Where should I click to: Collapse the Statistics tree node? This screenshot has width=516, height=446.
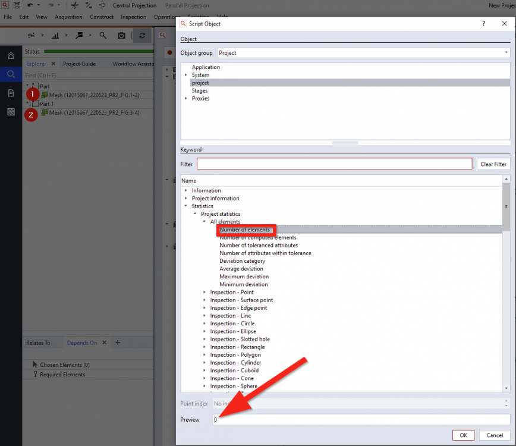186,206
